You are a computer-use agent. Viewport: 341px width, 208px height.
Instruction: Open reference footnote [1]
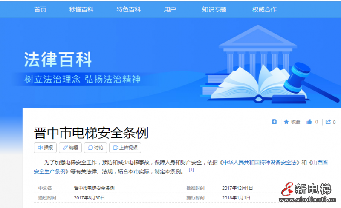(191, 170)
